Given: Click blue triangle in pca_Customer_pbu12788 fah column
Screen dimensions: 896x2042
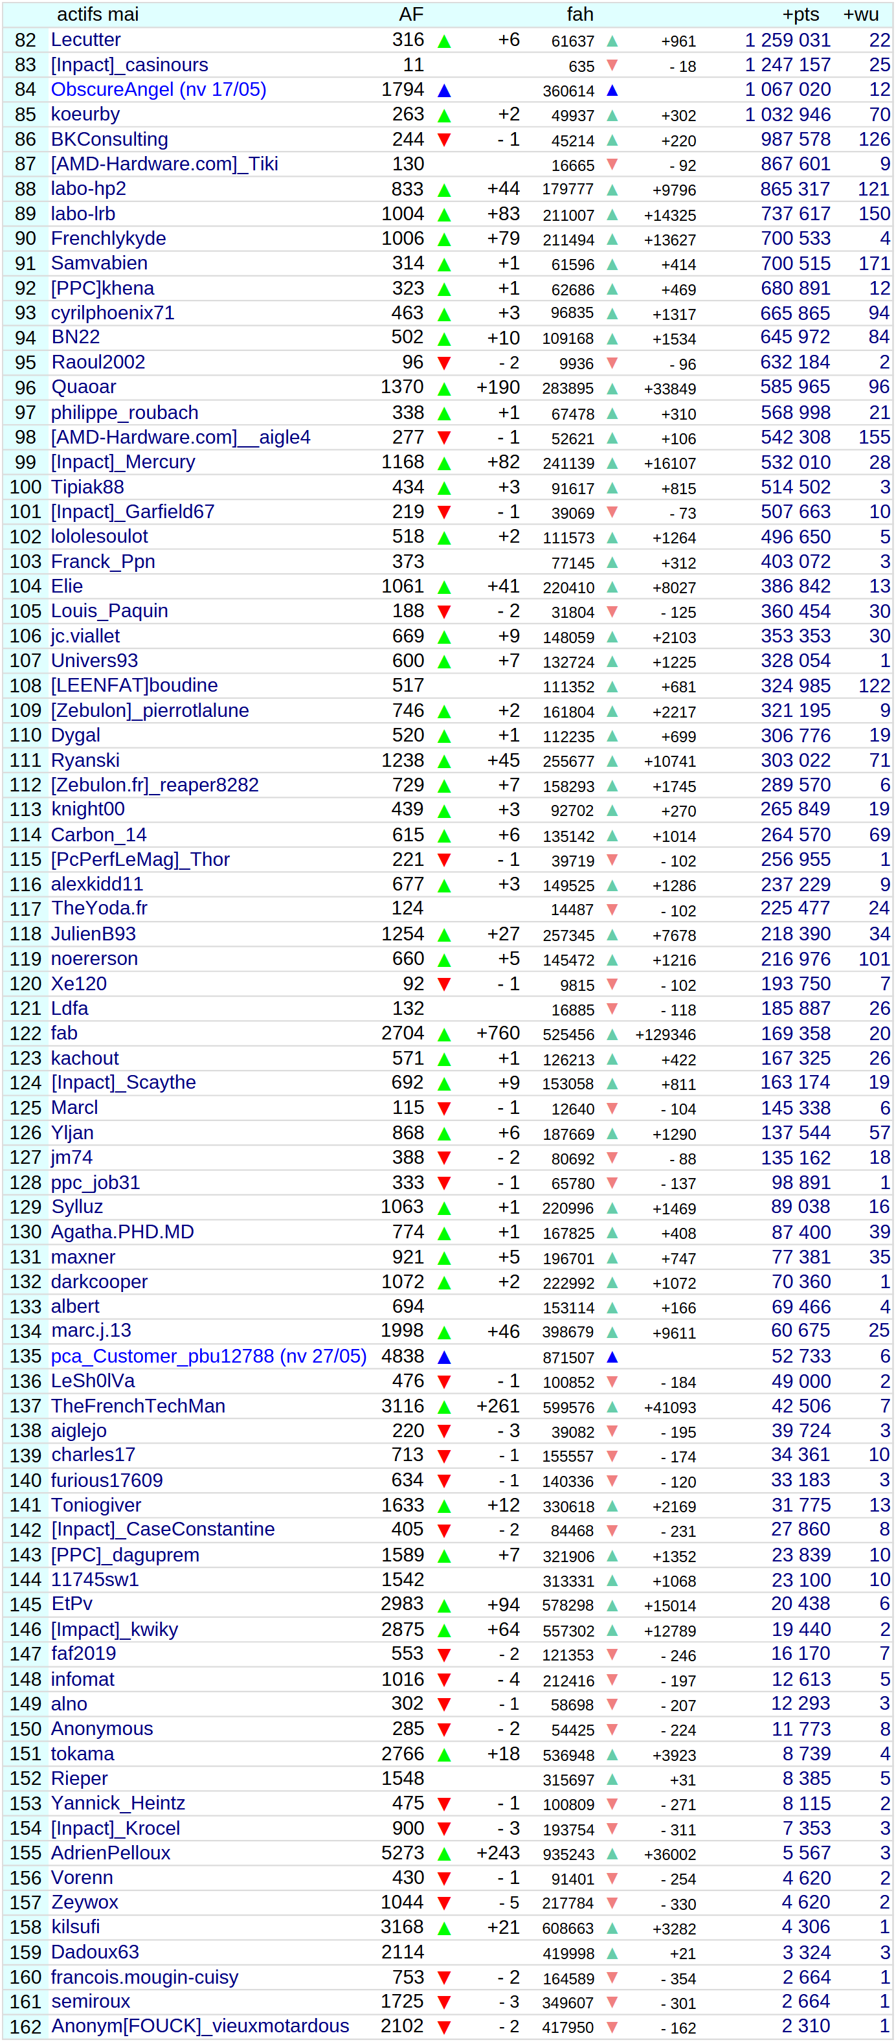Looking at the screenshot, I should click(612, 1357).
